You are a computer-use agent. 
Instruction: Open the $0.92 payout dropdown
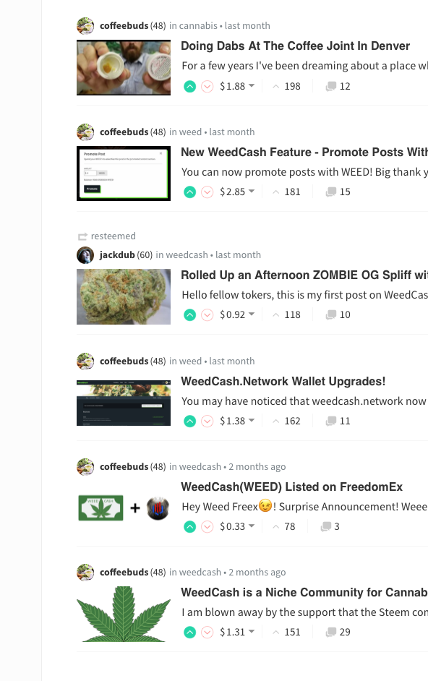(237, 315)
